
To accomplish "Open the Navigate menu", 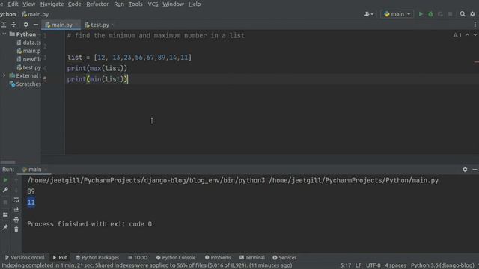I will [52, 4].
